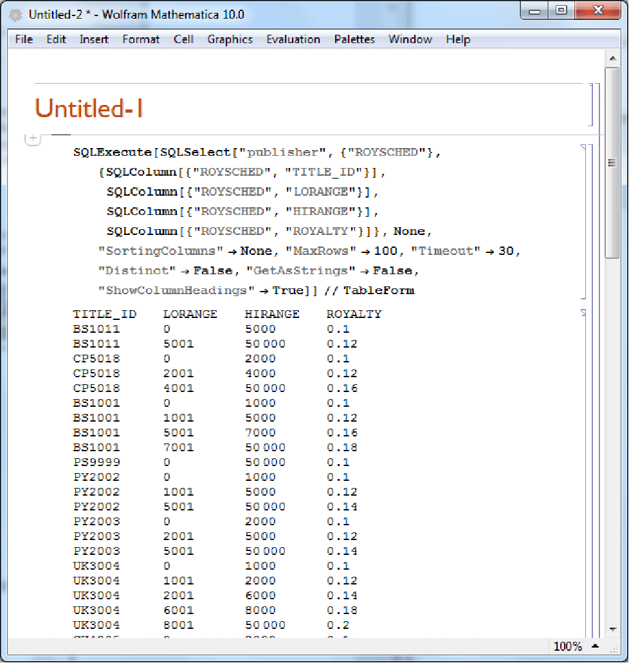
Task: Click the Mathematica gear icon in title bar
Action: (x=15, y=14)
